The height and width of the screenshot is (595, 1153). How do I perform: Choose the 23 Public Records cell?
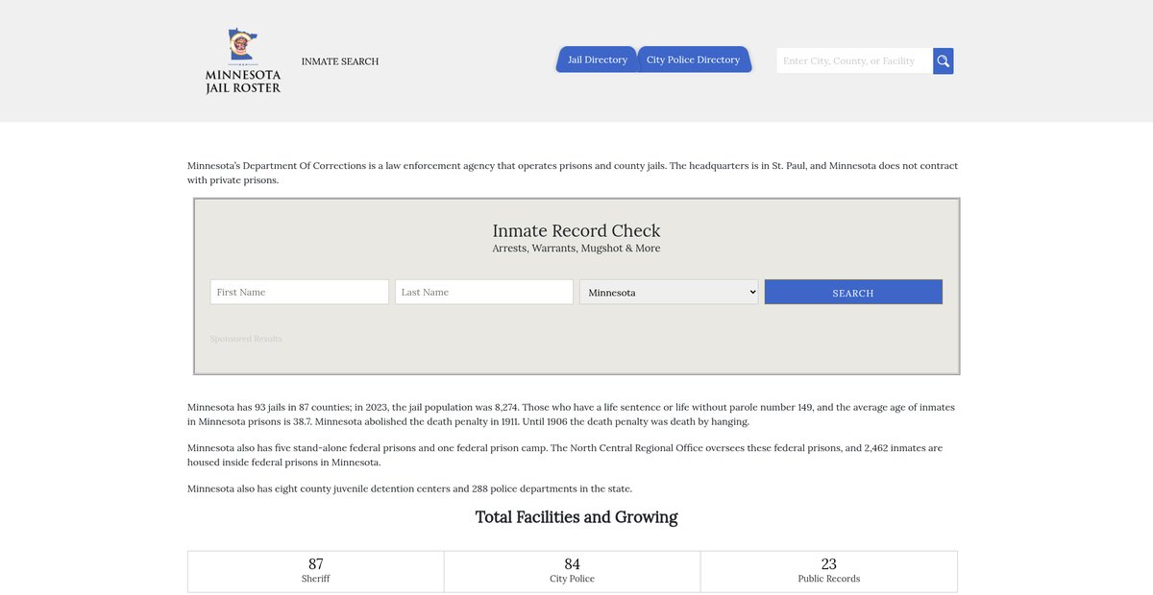click(828, 571)
